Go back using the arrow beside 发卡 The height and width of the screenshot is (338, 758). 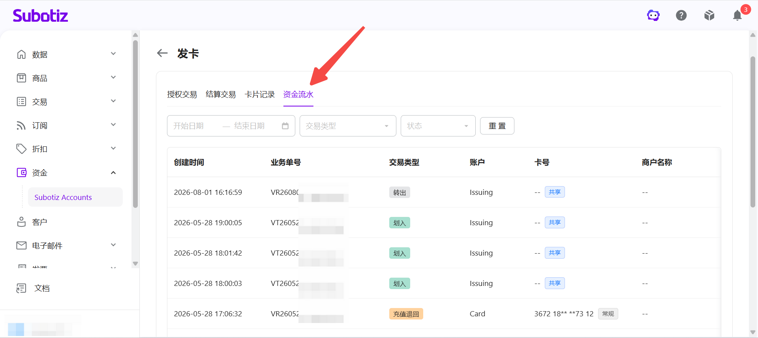(162, 53)
